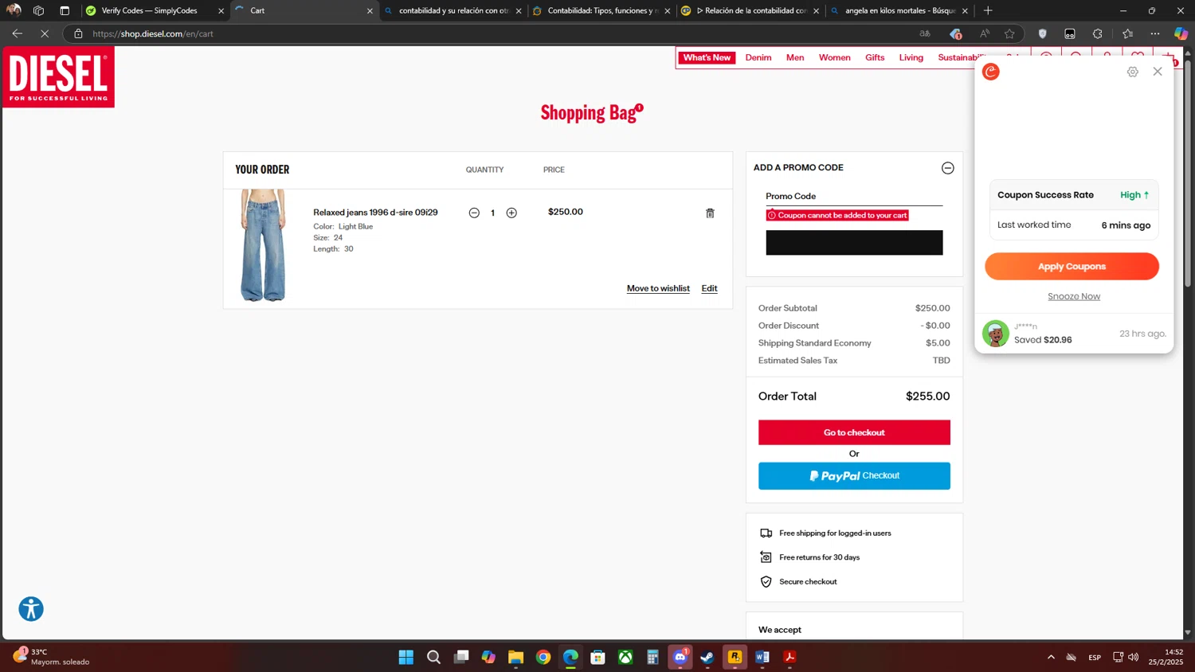Click the black promo apply button
Screen dimensions: 1195x672
(854, 243)
